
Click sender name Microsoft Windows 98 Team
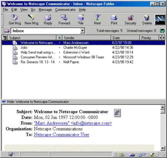(83, 57)
